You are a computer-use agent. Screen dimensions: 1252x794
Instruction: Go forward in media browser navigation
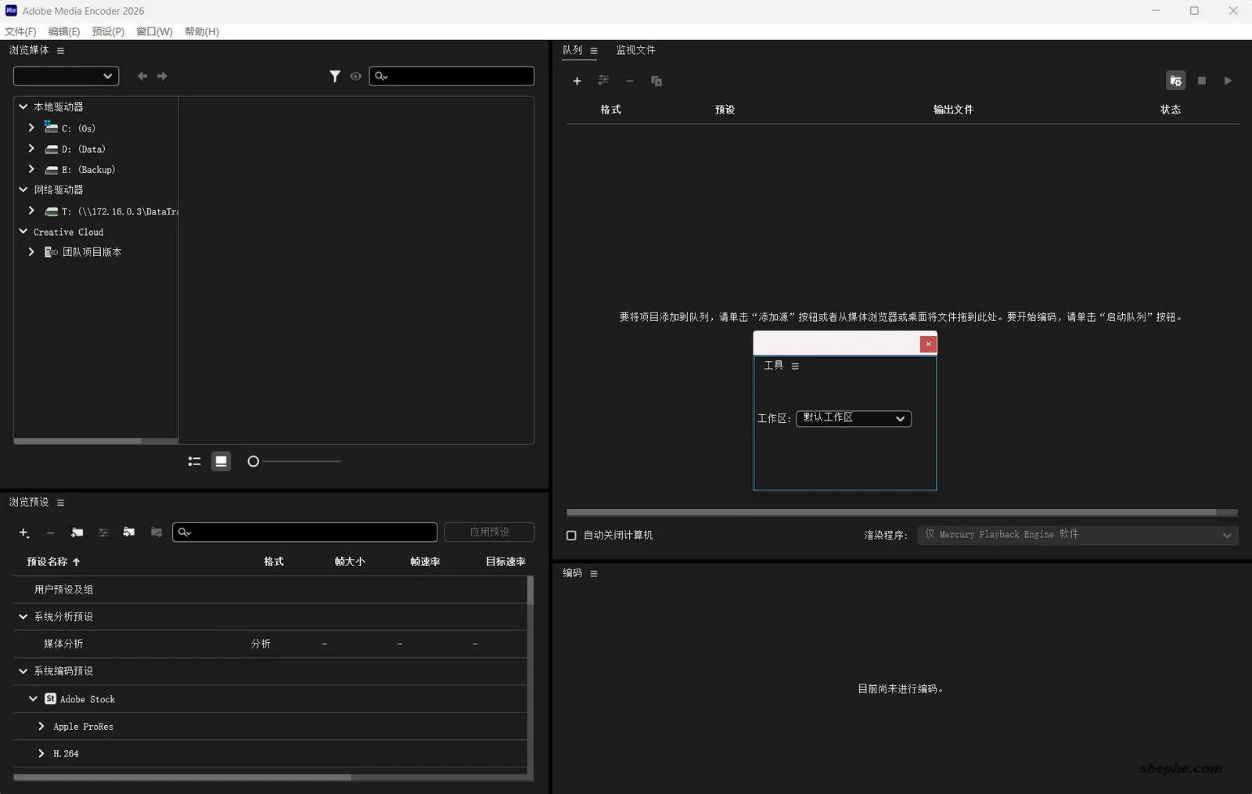click(x=162, y=76)
